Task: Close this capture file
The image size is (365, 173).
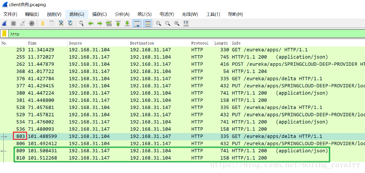Action: pyautogui.click(x=61, y=23)
